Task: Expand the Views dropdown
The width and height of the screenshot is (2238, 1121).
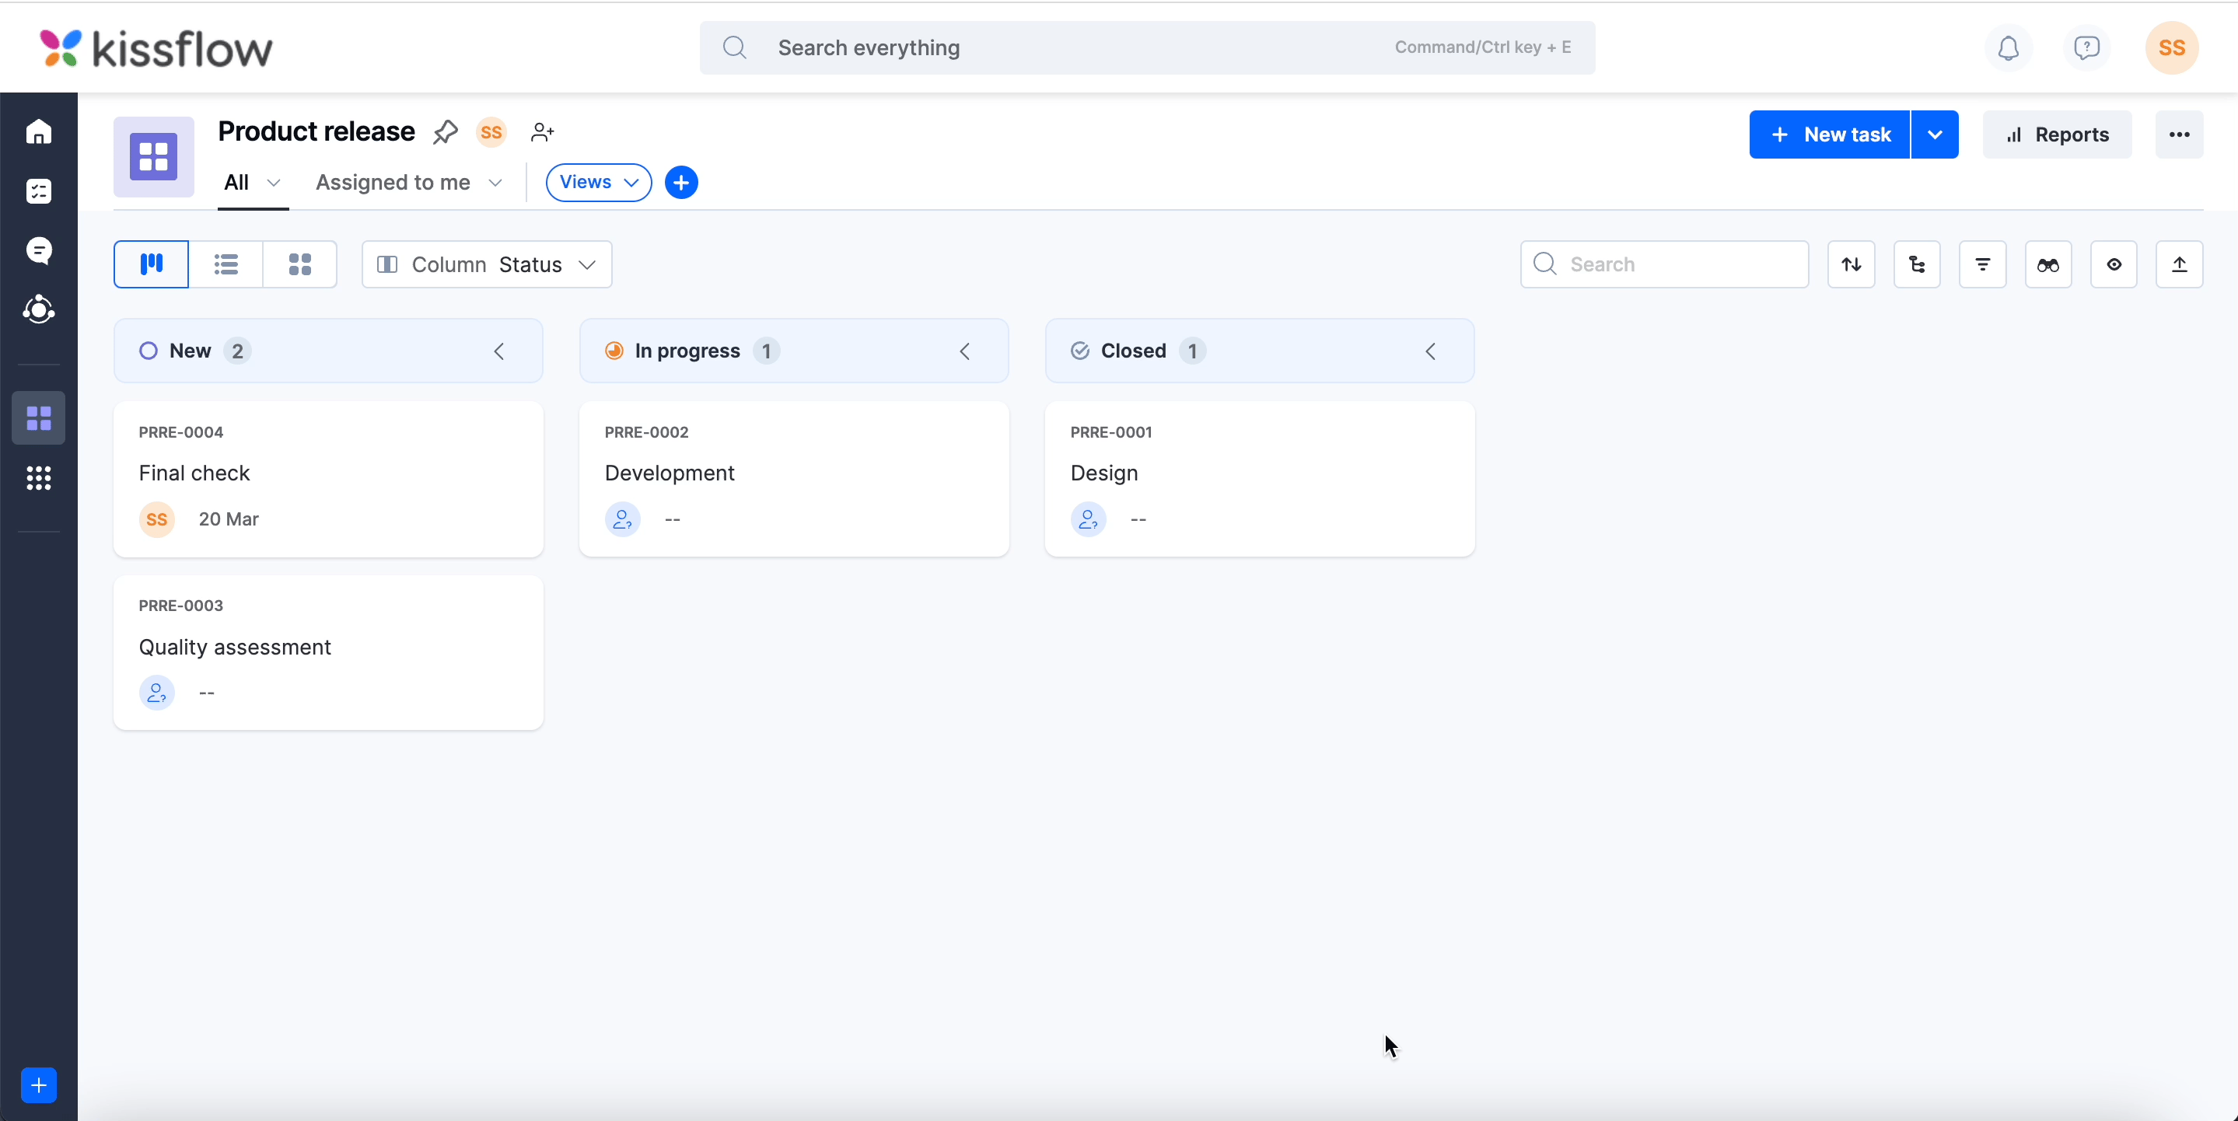Action: click(598, 183)
